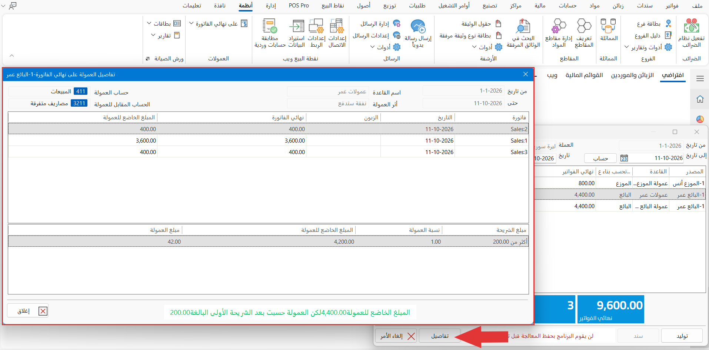This screenshot has height=350, width=709.
Task: Click the إغلاق button in details dialog
Action: 28,311
